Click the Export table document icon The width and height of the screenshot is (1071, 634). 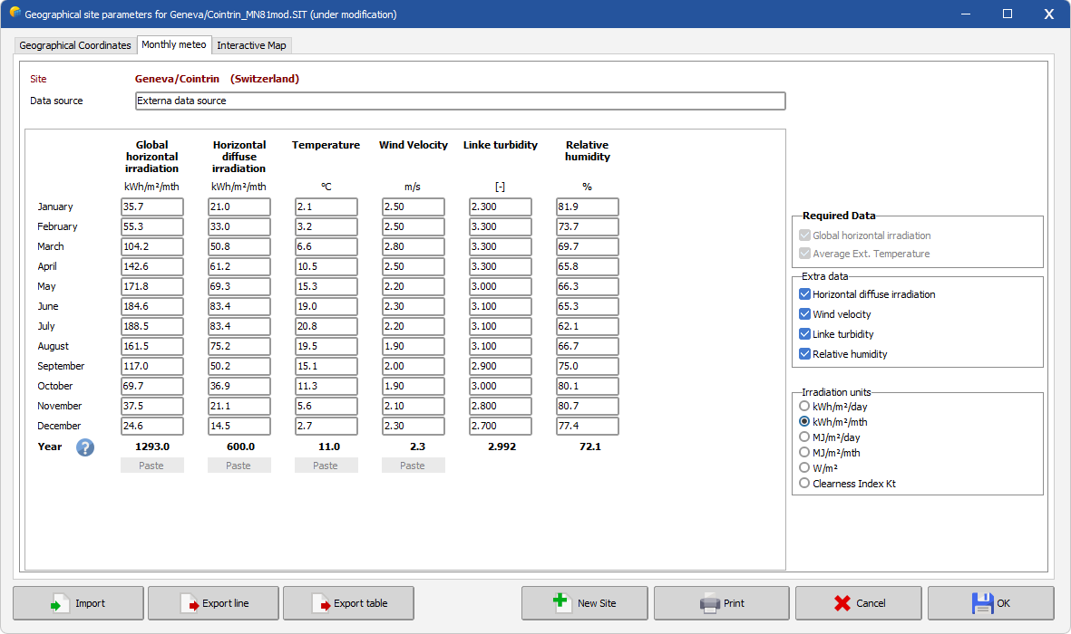(321, 603)
